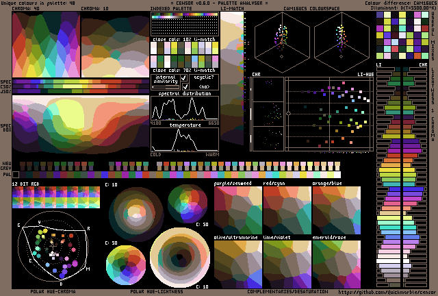
Task: Click the internal similarity slider bar
Action: [166, 87]
